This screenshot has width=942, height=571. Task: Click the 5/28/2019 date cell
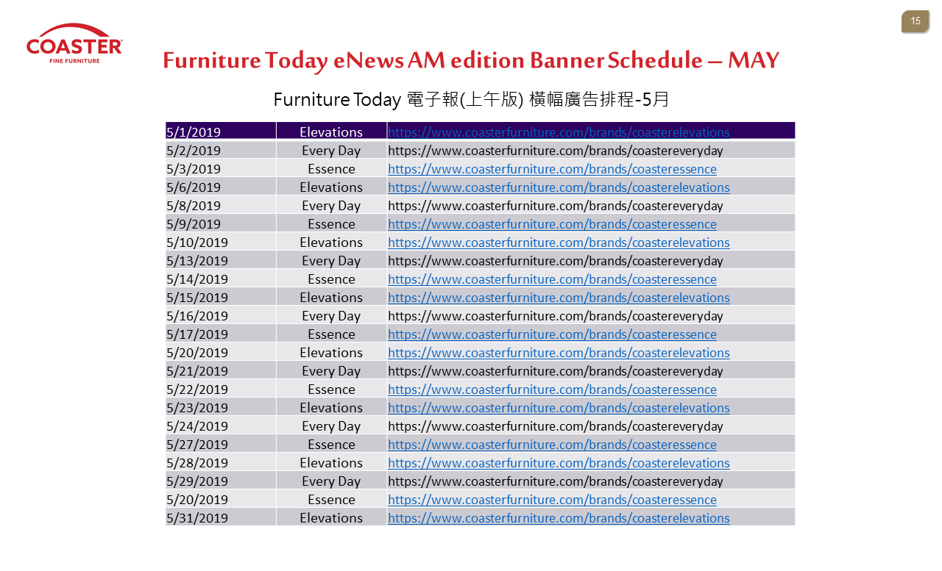coord(221,462)
